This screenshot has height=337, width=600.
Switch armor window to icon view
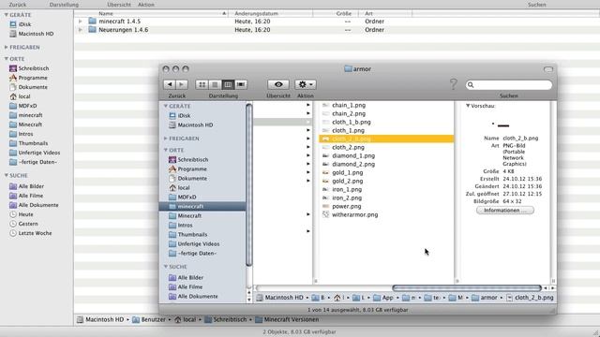pyautogui.click(x=202, y=84)
